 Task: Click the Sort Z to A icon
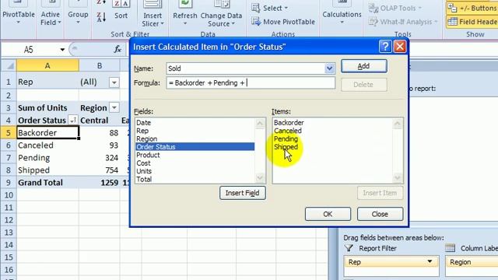click(x=101, y=16)
